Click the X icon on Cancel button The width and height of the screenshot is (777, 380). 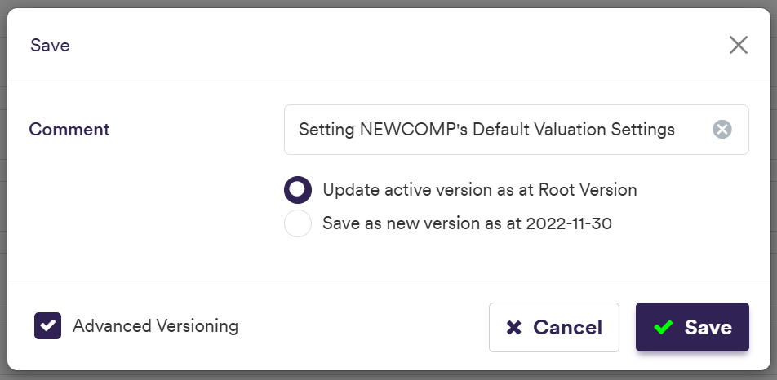point(514,328)
